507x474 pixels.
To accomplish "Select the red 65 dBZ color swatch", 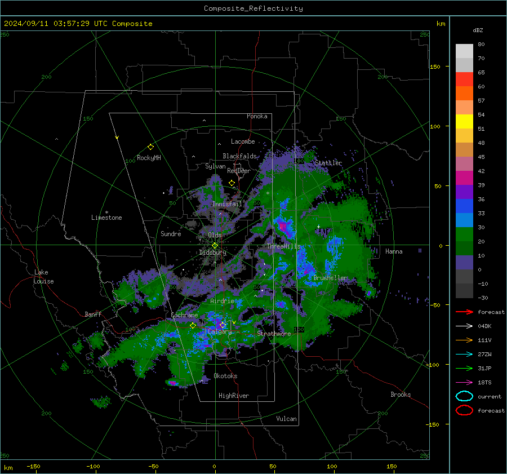I will (464, 79).
